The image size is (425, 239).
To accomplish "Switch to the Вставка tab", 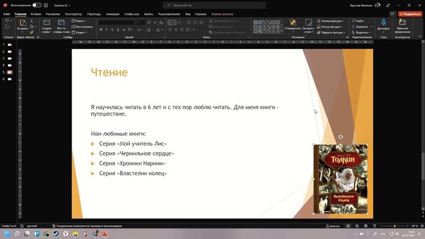I will tap(36, 14).
